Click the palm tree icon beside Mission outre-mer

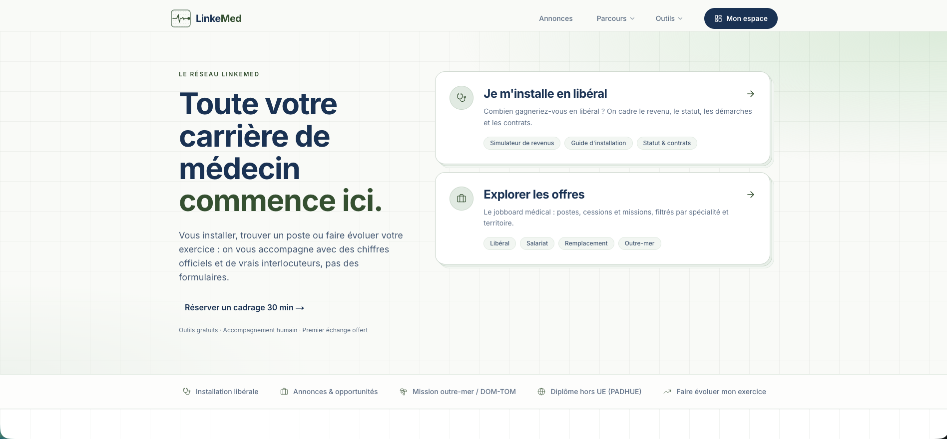(404, 392)
